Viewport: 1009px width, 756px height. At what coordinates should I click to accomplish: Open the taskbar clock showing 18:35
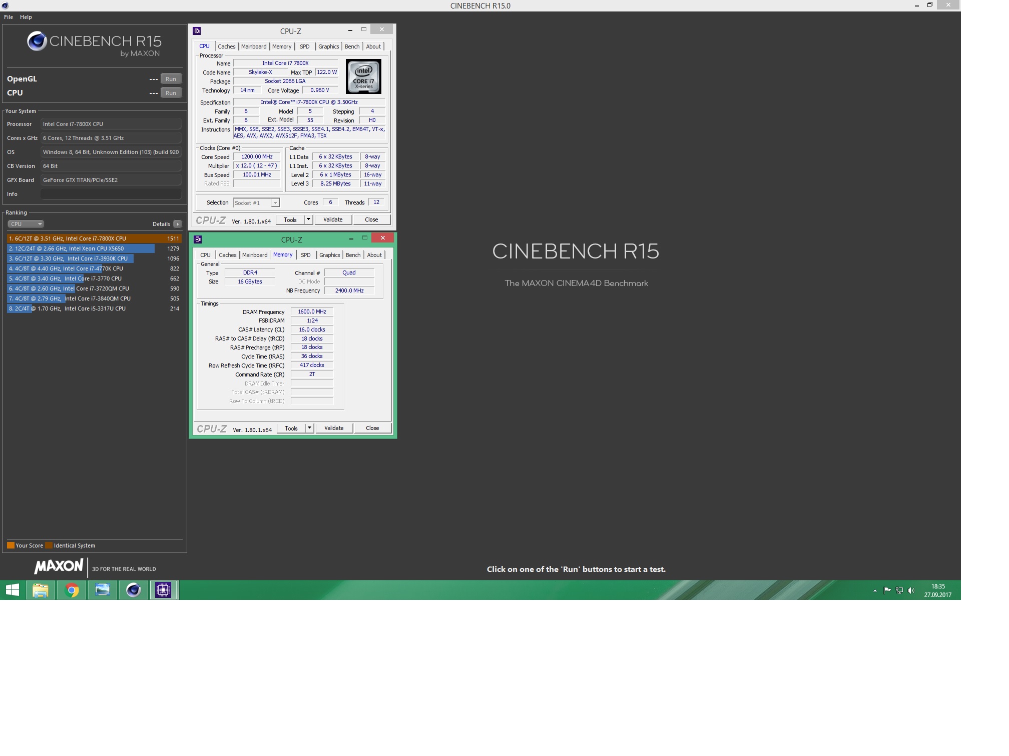(x=938, y=590)
